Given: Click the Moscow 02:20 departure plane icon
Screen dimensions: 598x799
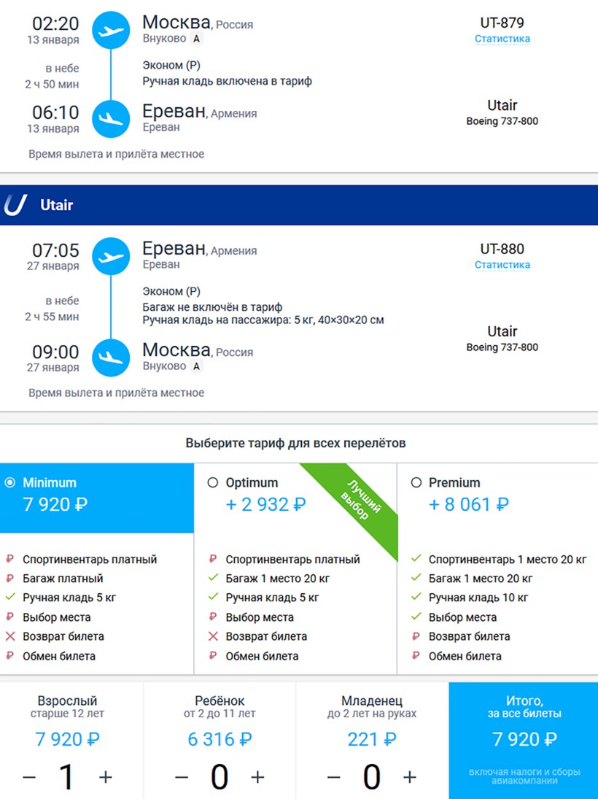Looking at the screenshot, I should pyautogui.click(x=111, y=31).
